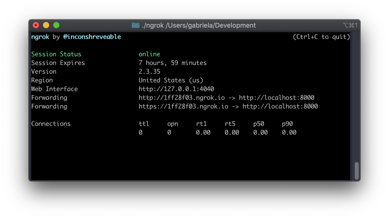Click the 0.00 value under p50
Image resolution: width=389 pixels, height=219 pixels.
click(x=261, y=133)
